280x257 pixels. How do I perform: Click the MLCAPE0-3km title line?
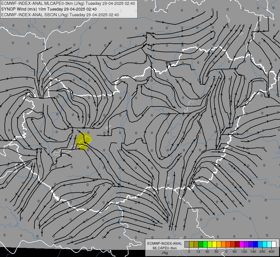coord(68,3)
